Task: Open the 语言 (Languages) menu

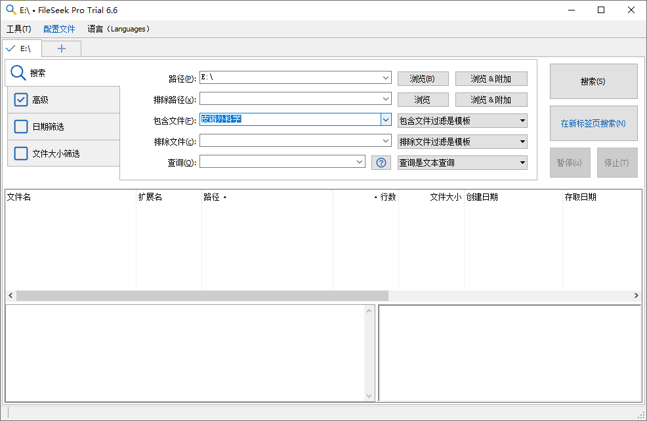Action: pos(118,29)
